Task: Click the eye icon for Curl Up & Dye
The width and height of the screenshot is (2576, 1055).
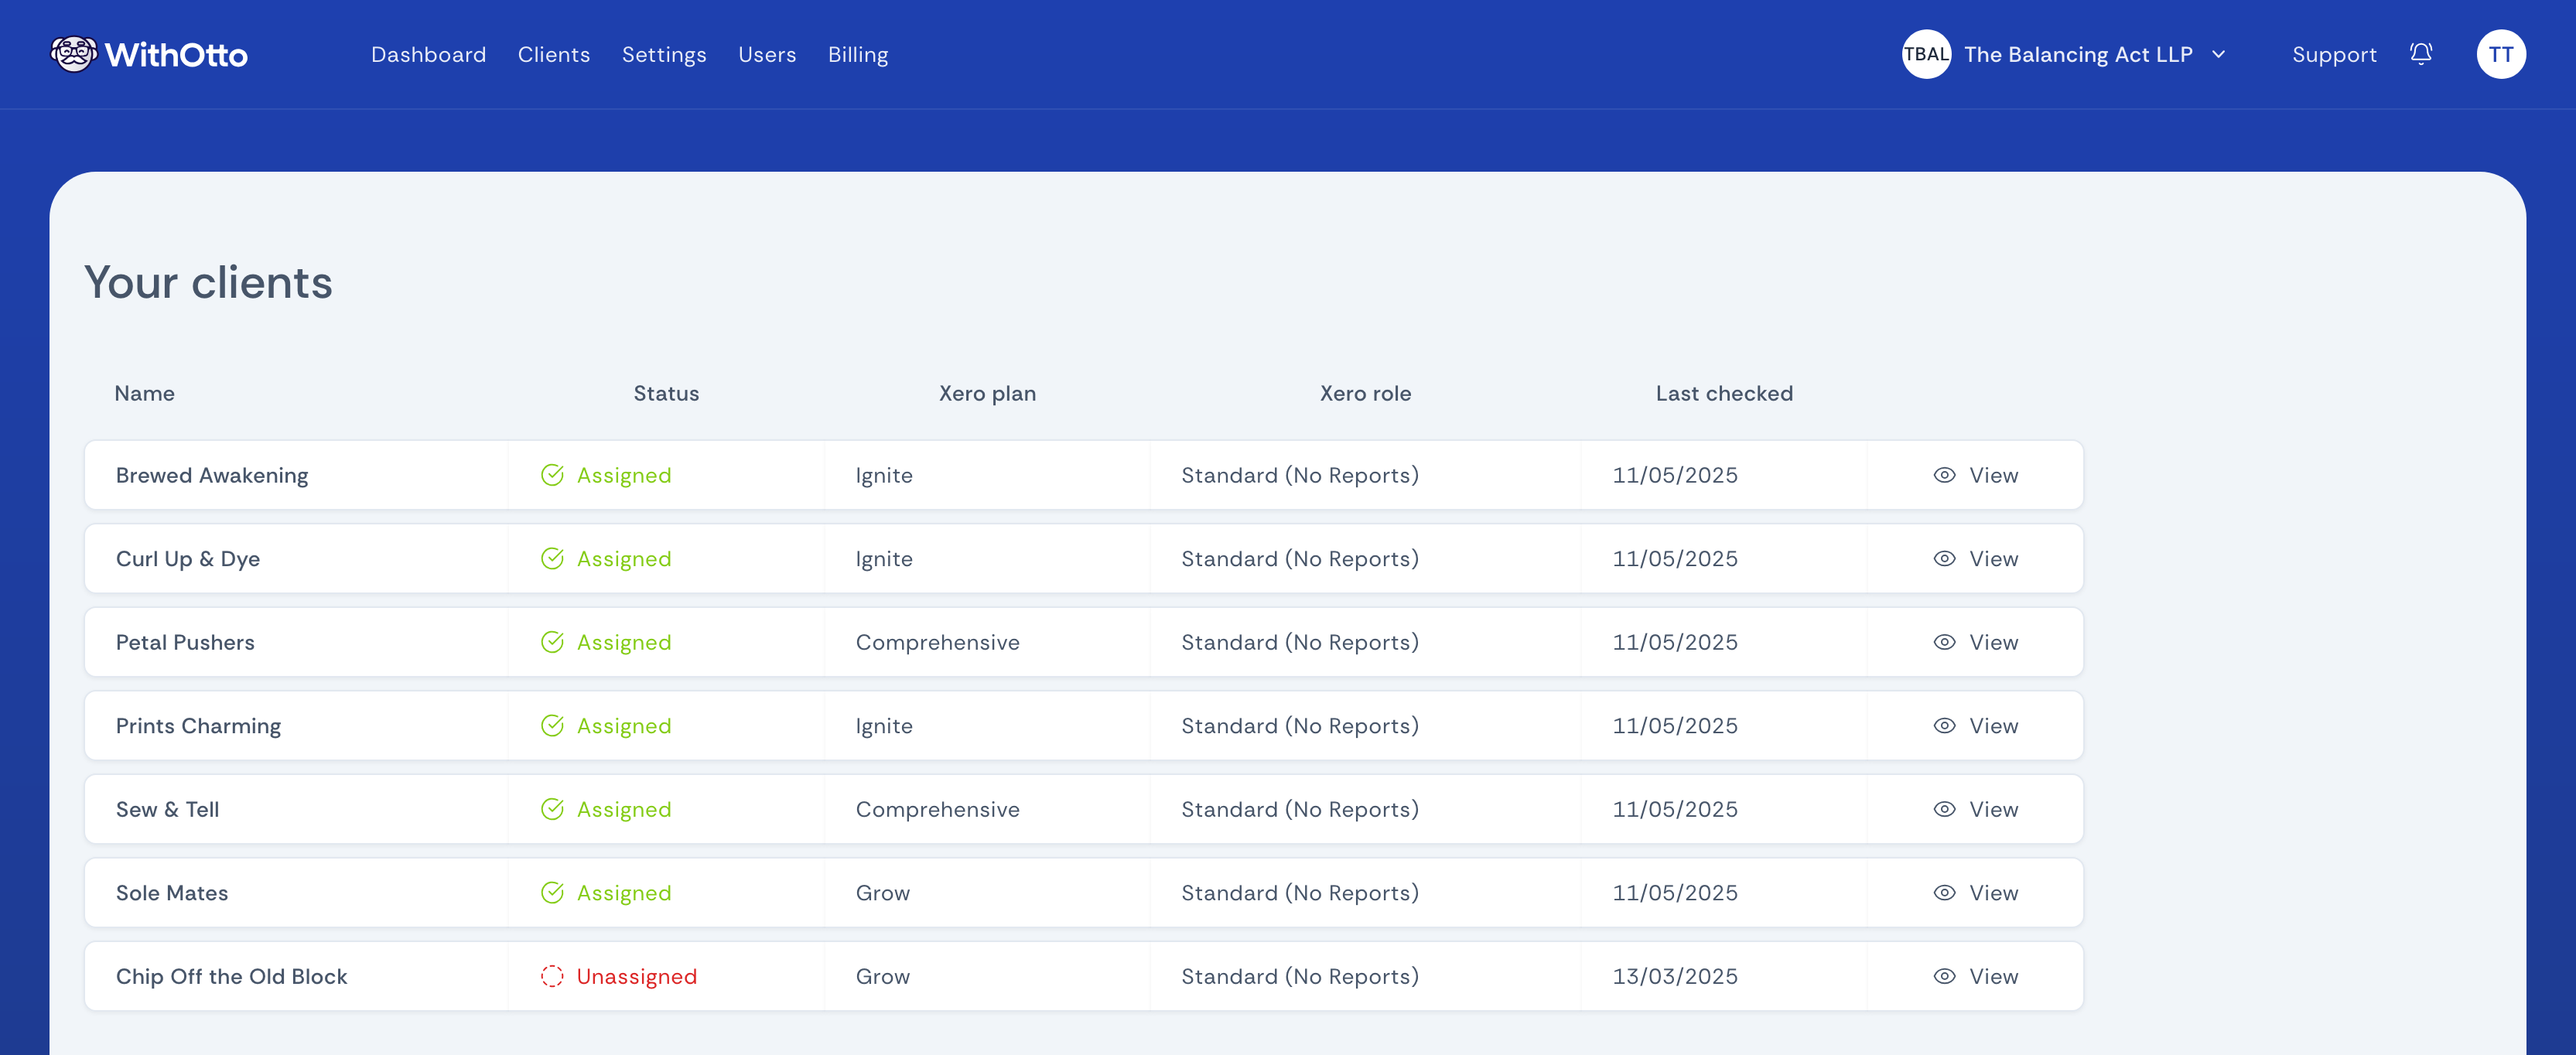Action: pyautogui.click(x=1943, y=559)
